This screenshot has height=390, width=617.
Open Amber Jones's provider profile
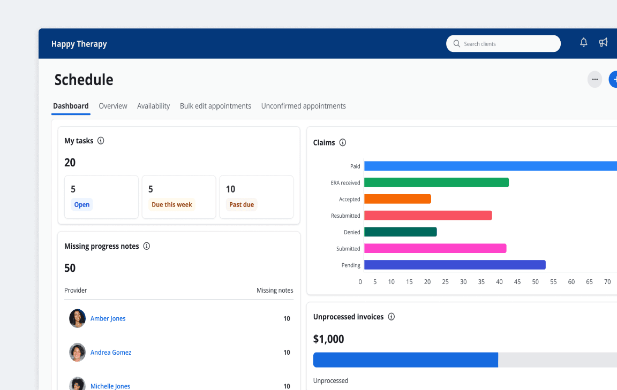click(108, 318)
